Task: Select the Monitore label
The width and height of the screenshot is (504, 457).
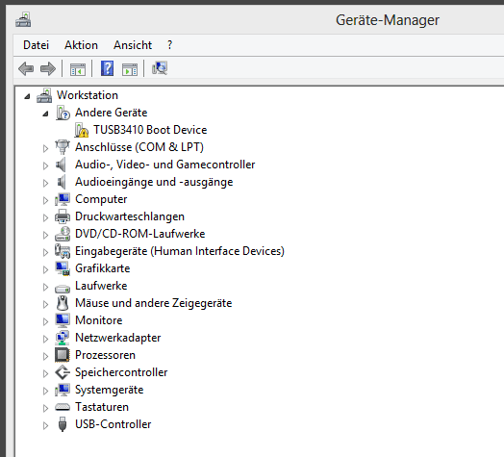Action: point(99,320)
